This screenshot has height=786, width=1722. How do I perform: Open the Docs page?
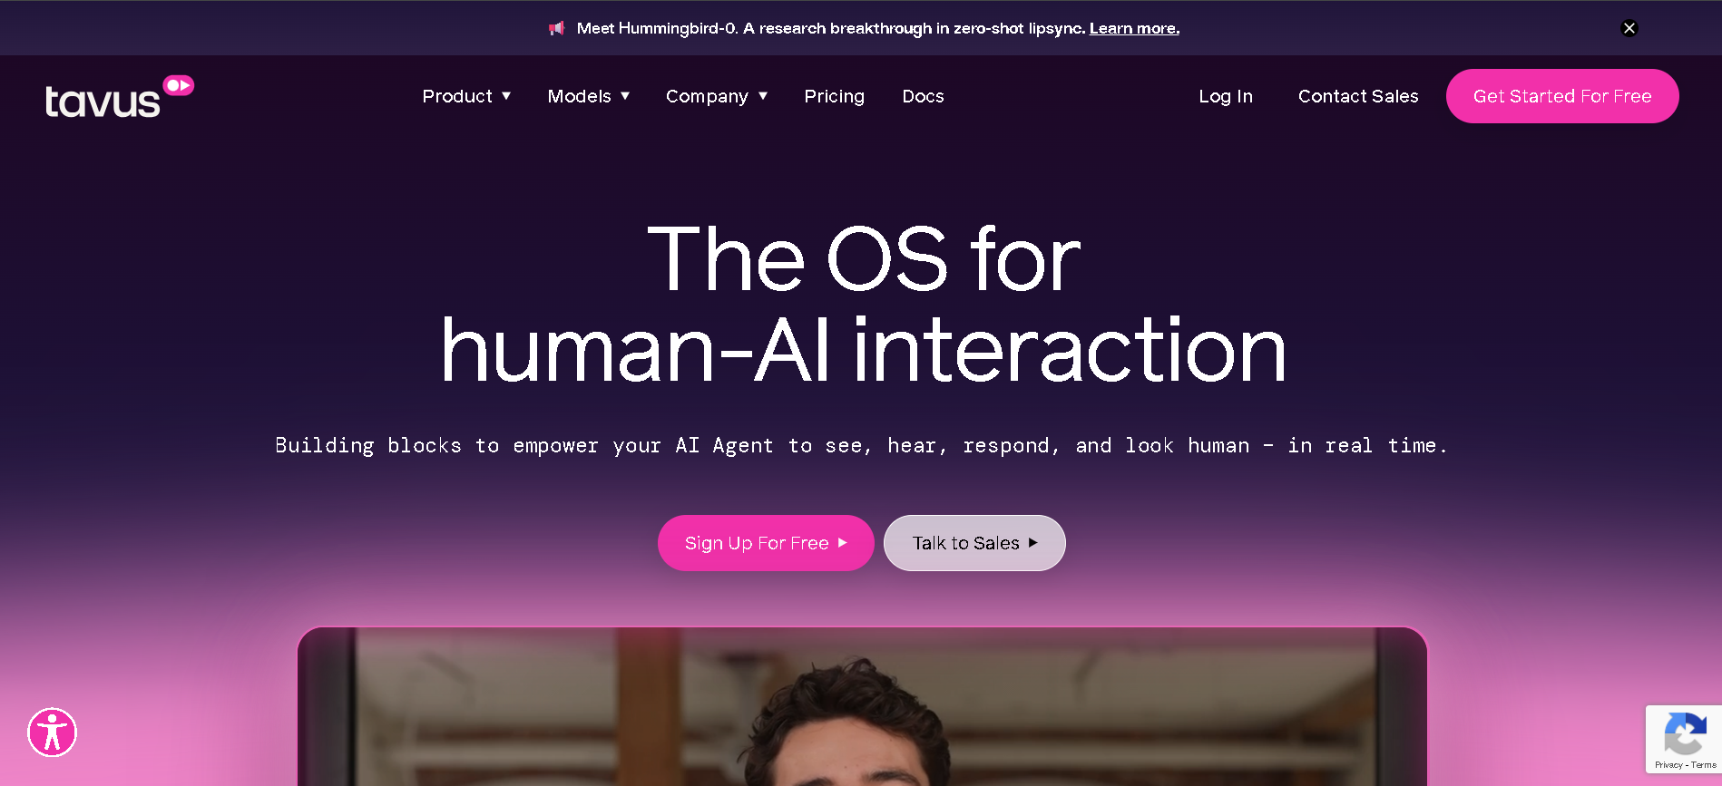(x=923, y=96)
